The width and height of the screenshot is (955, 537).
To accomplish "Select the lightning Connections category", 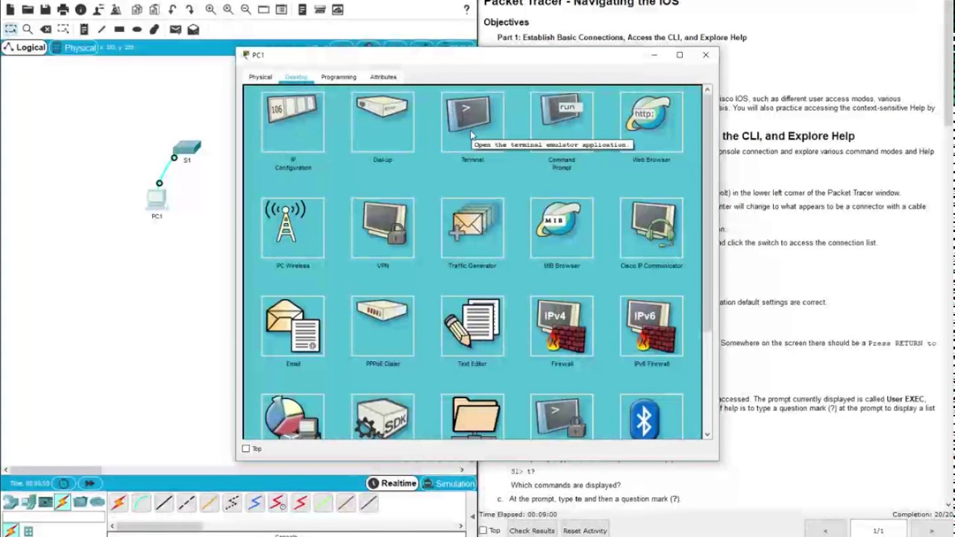I will click(62, 503).
